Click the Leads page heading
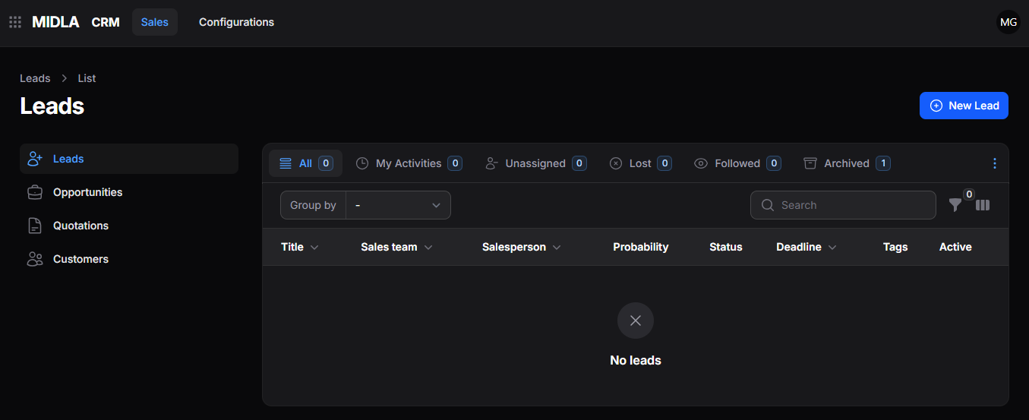The width and height of the screenshot is (1029, 420). (x=52, y=106)
